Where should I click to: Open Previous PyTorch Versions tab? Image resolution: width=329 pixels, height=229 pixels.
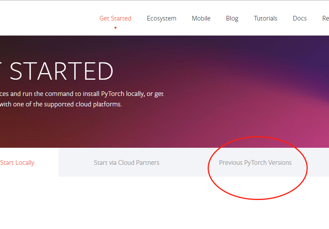(x=255, y=163)
